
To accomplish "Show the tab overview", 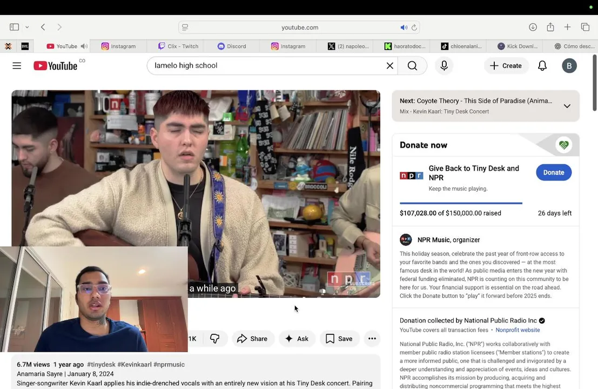I will tap(585, 26).
